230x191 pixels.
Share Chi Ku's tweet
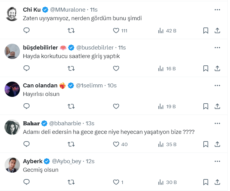(x=217, y=31)
